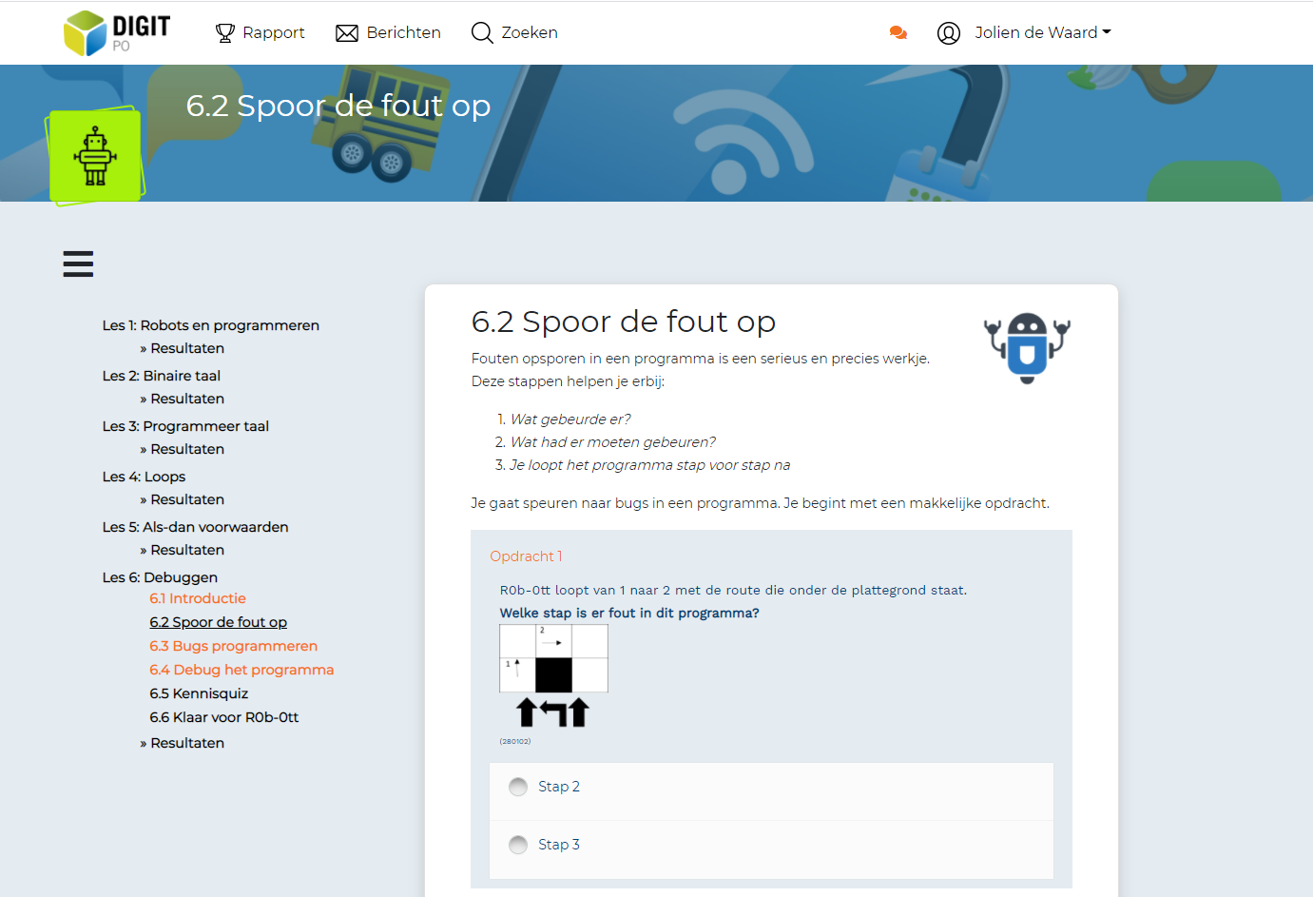This screenshot has height=897, width=1313.
Task: Click the user profile avatar icon
Action: click(949, 33)
